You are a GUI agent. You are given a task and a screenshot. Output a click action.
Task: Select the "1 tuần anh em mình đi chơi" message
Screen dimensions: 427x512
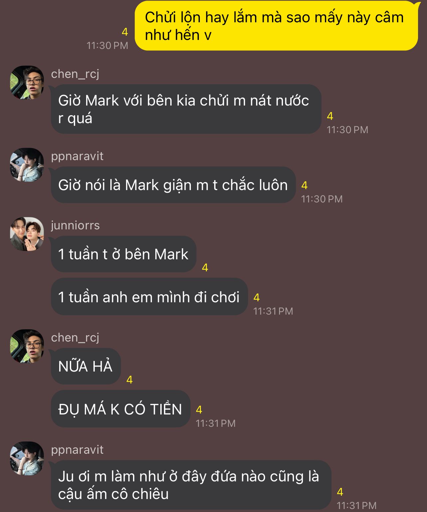[149, 297]
